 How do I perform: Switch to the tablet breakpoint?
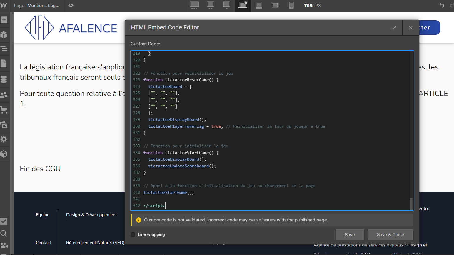coord(259,5)
